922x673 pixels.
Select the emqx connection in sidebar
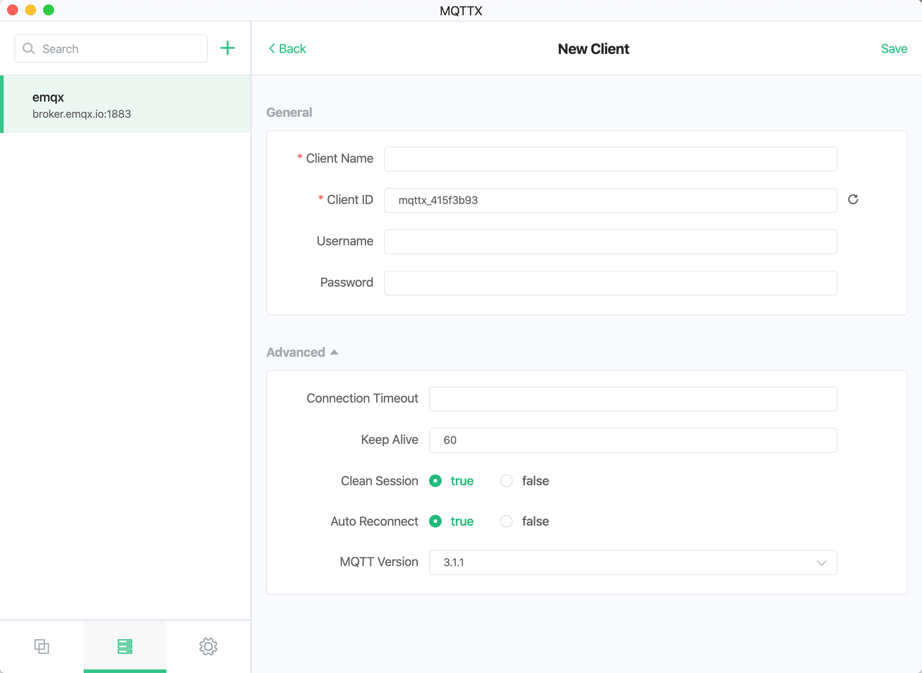[126, 104]
